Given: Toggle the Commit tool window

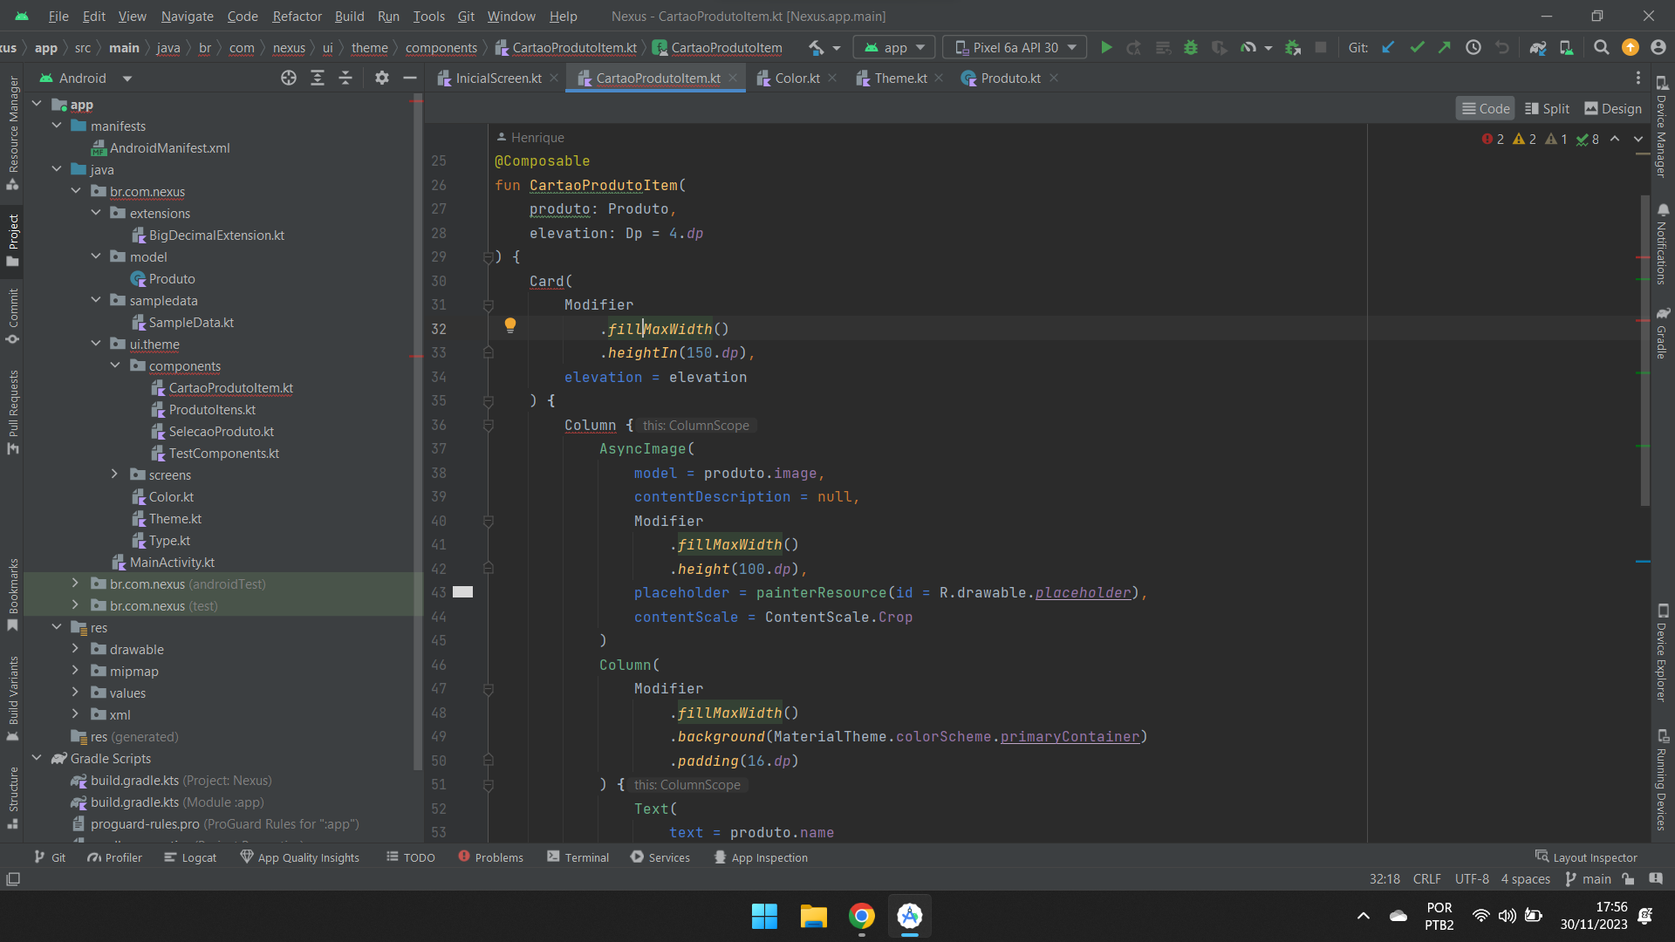Looking at the screenshot, I should click(13, 316).
